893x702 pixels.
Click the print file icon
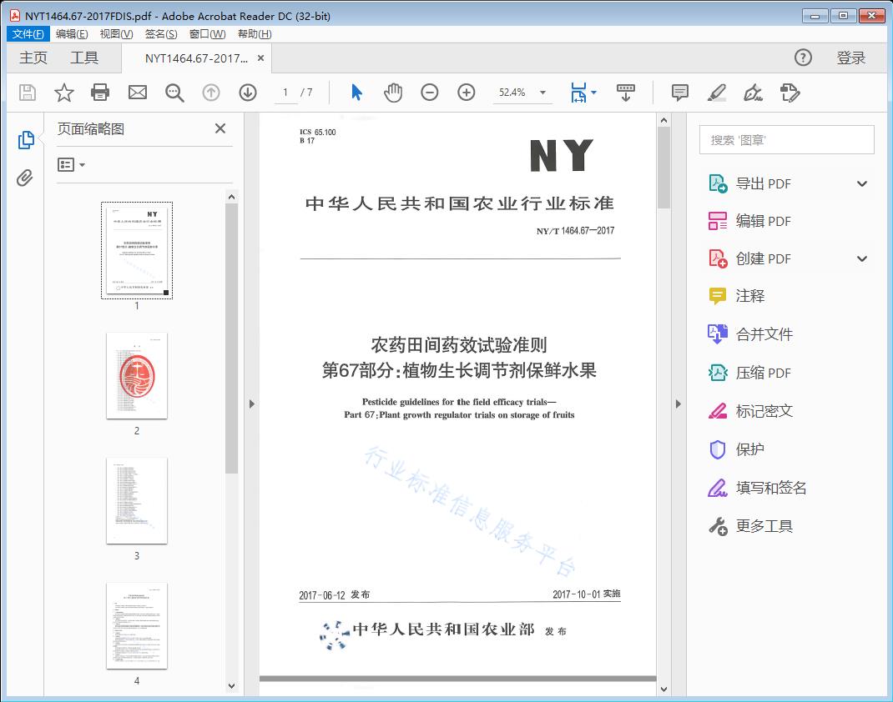[x=100, y=93]
